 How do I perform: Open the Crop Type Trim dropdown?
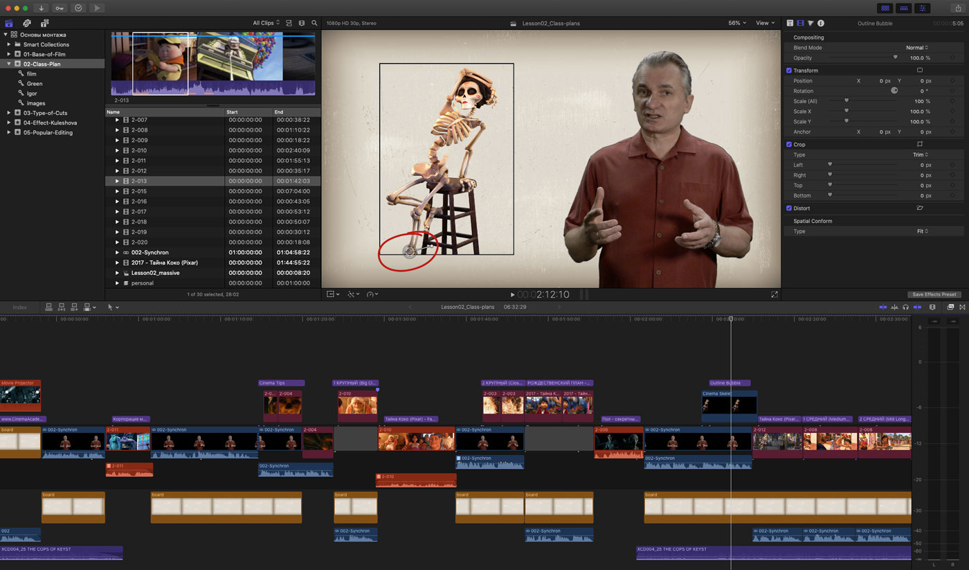pyautogui.click(x=921, y=154)
